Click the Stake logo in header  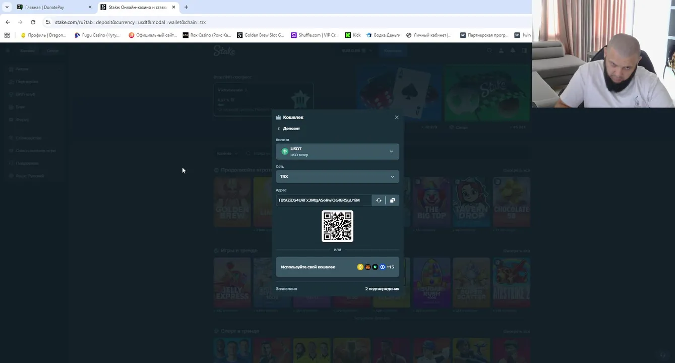click(224, 50)
